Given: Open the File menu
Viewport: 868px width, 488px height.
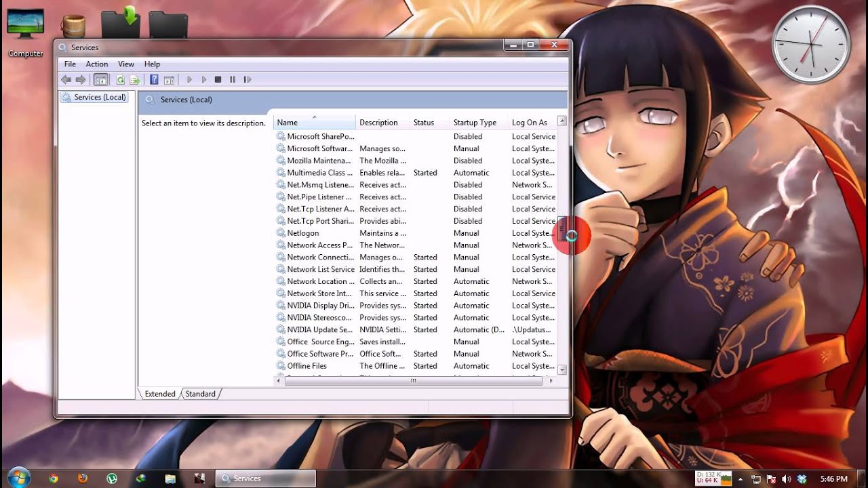Looking at the screenshot, I should [x=70, y=64].
